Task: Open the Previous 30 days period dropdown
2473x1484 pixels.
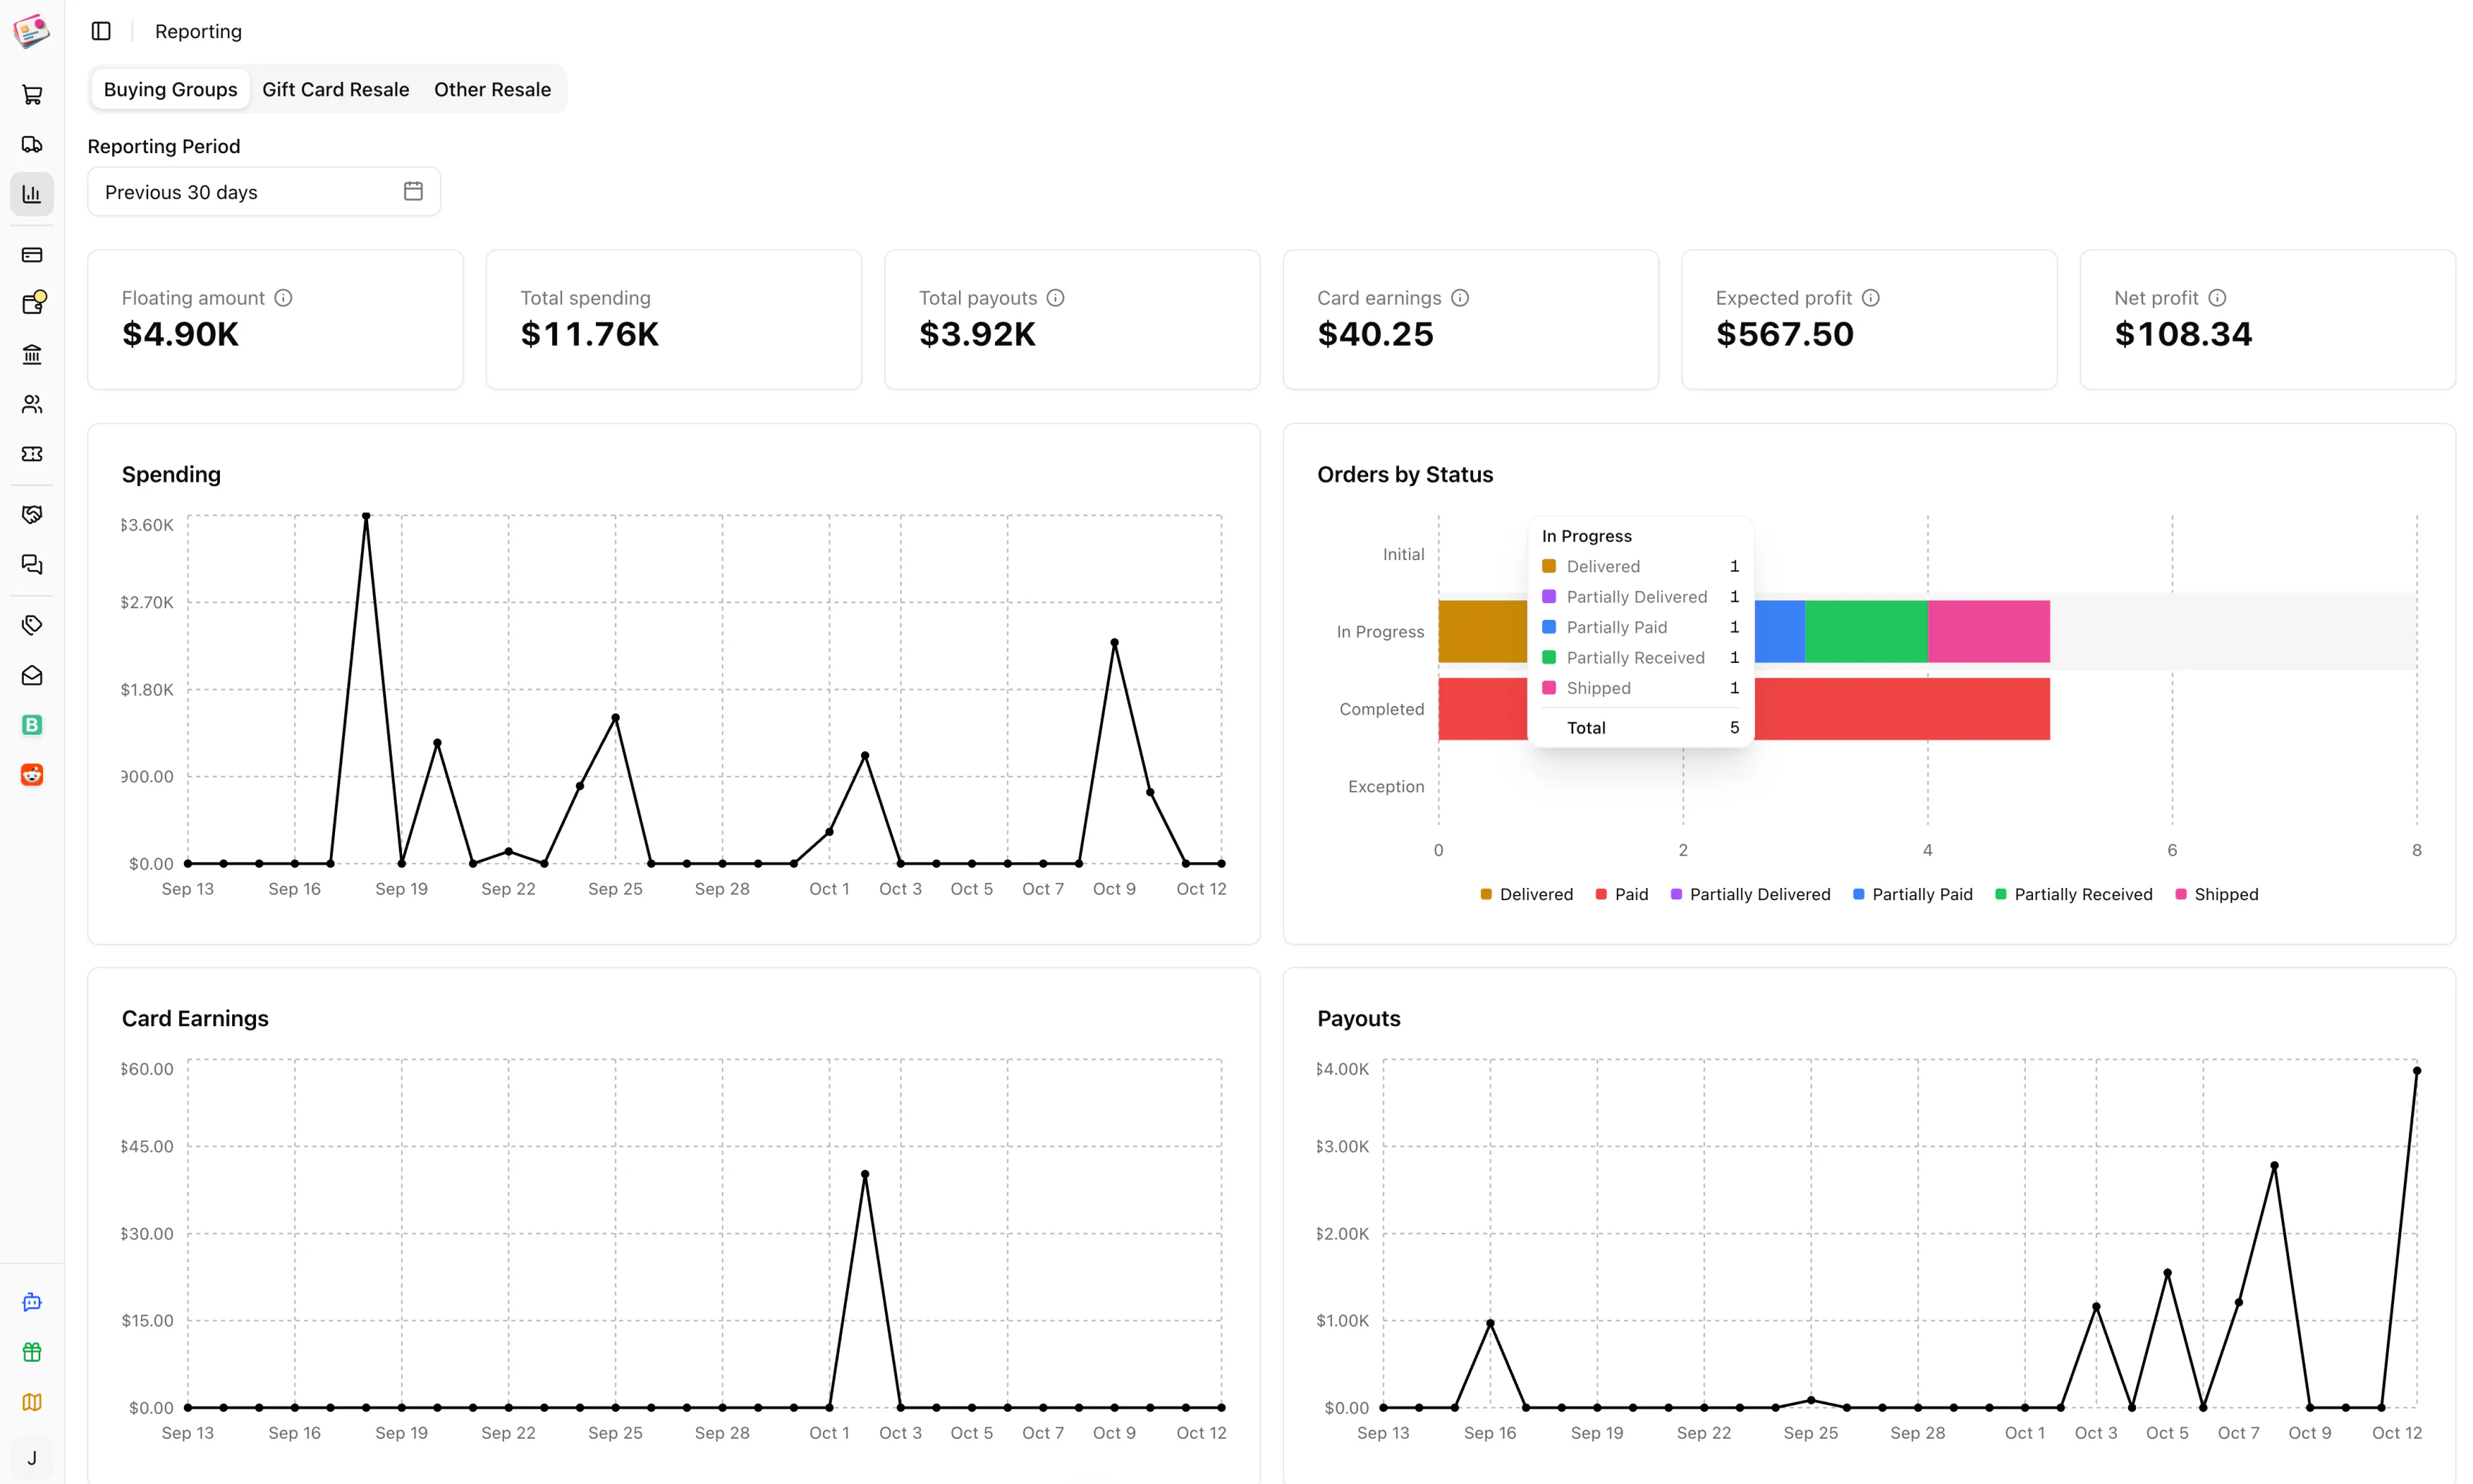Action: [264, 192]
